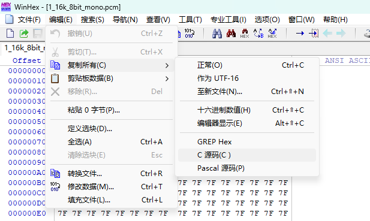Click offset row 00000030

tap(26, 101)
